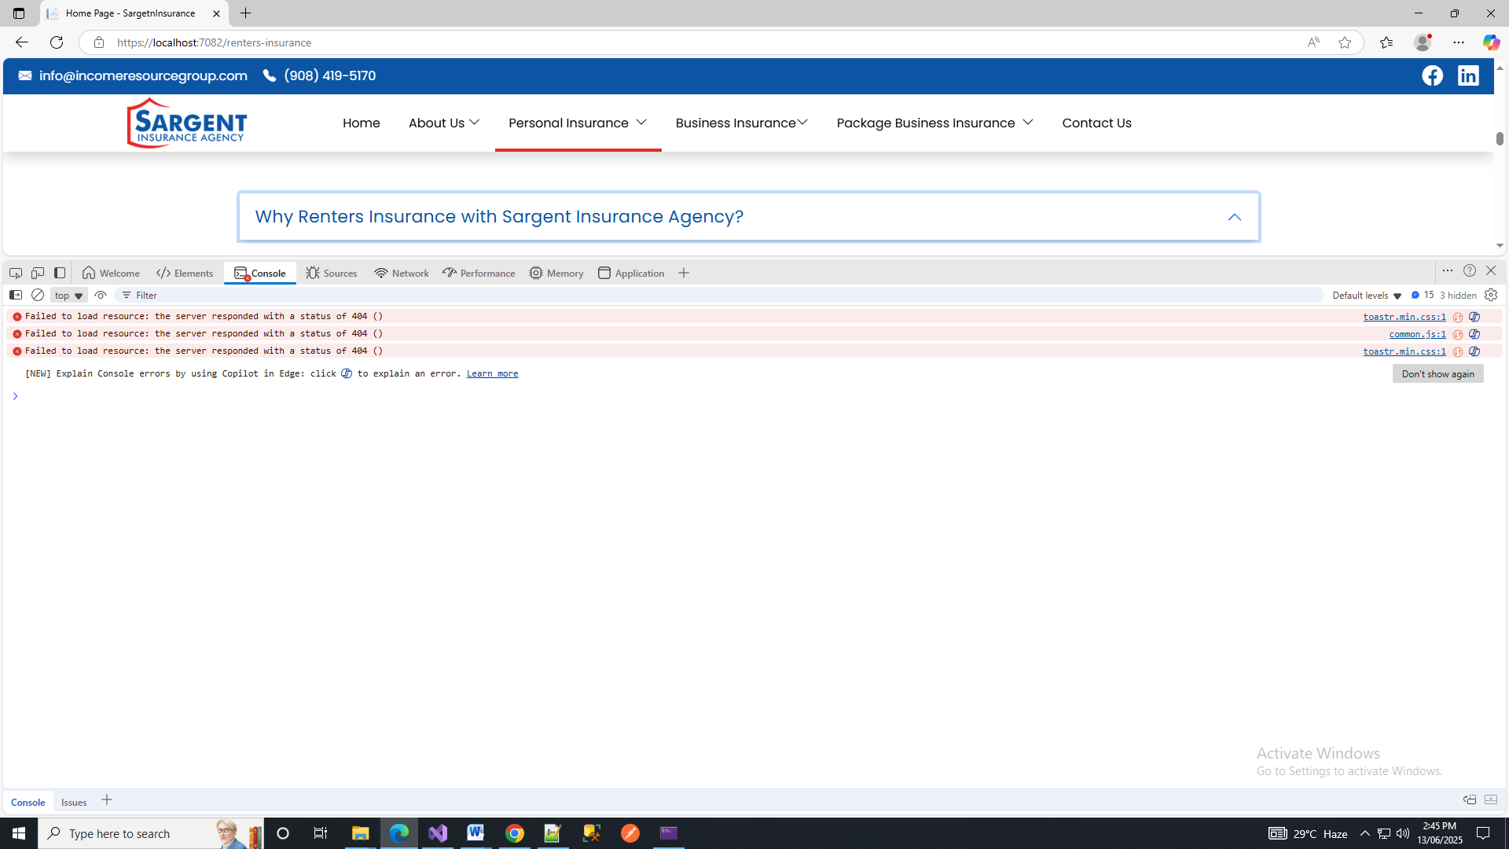This screenshot has width=1509, height=849.
Task: Click the webpage vertical scrollbar thumb
Action: (x=1500, y=138)
